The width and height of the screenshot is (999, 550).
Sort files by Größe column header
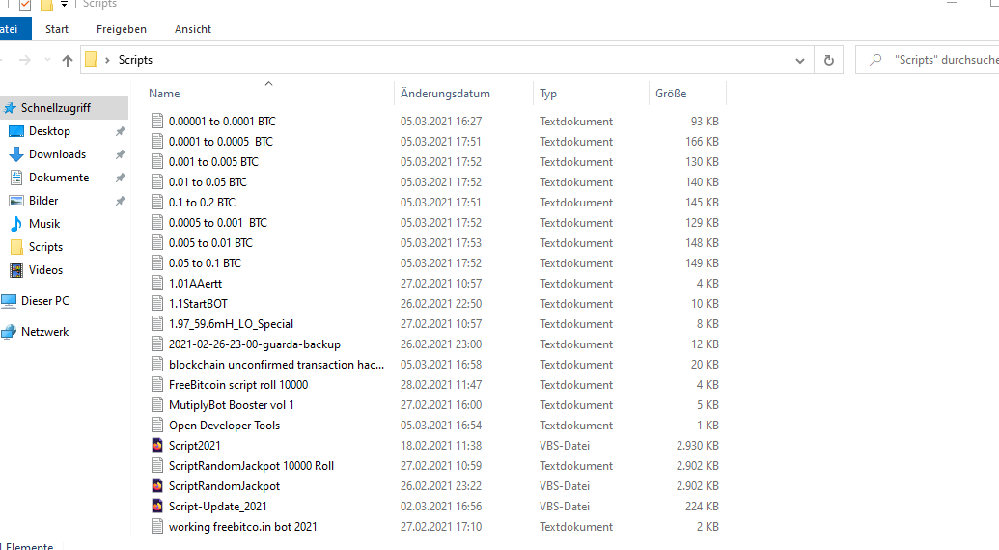click(x=671, y=94)
